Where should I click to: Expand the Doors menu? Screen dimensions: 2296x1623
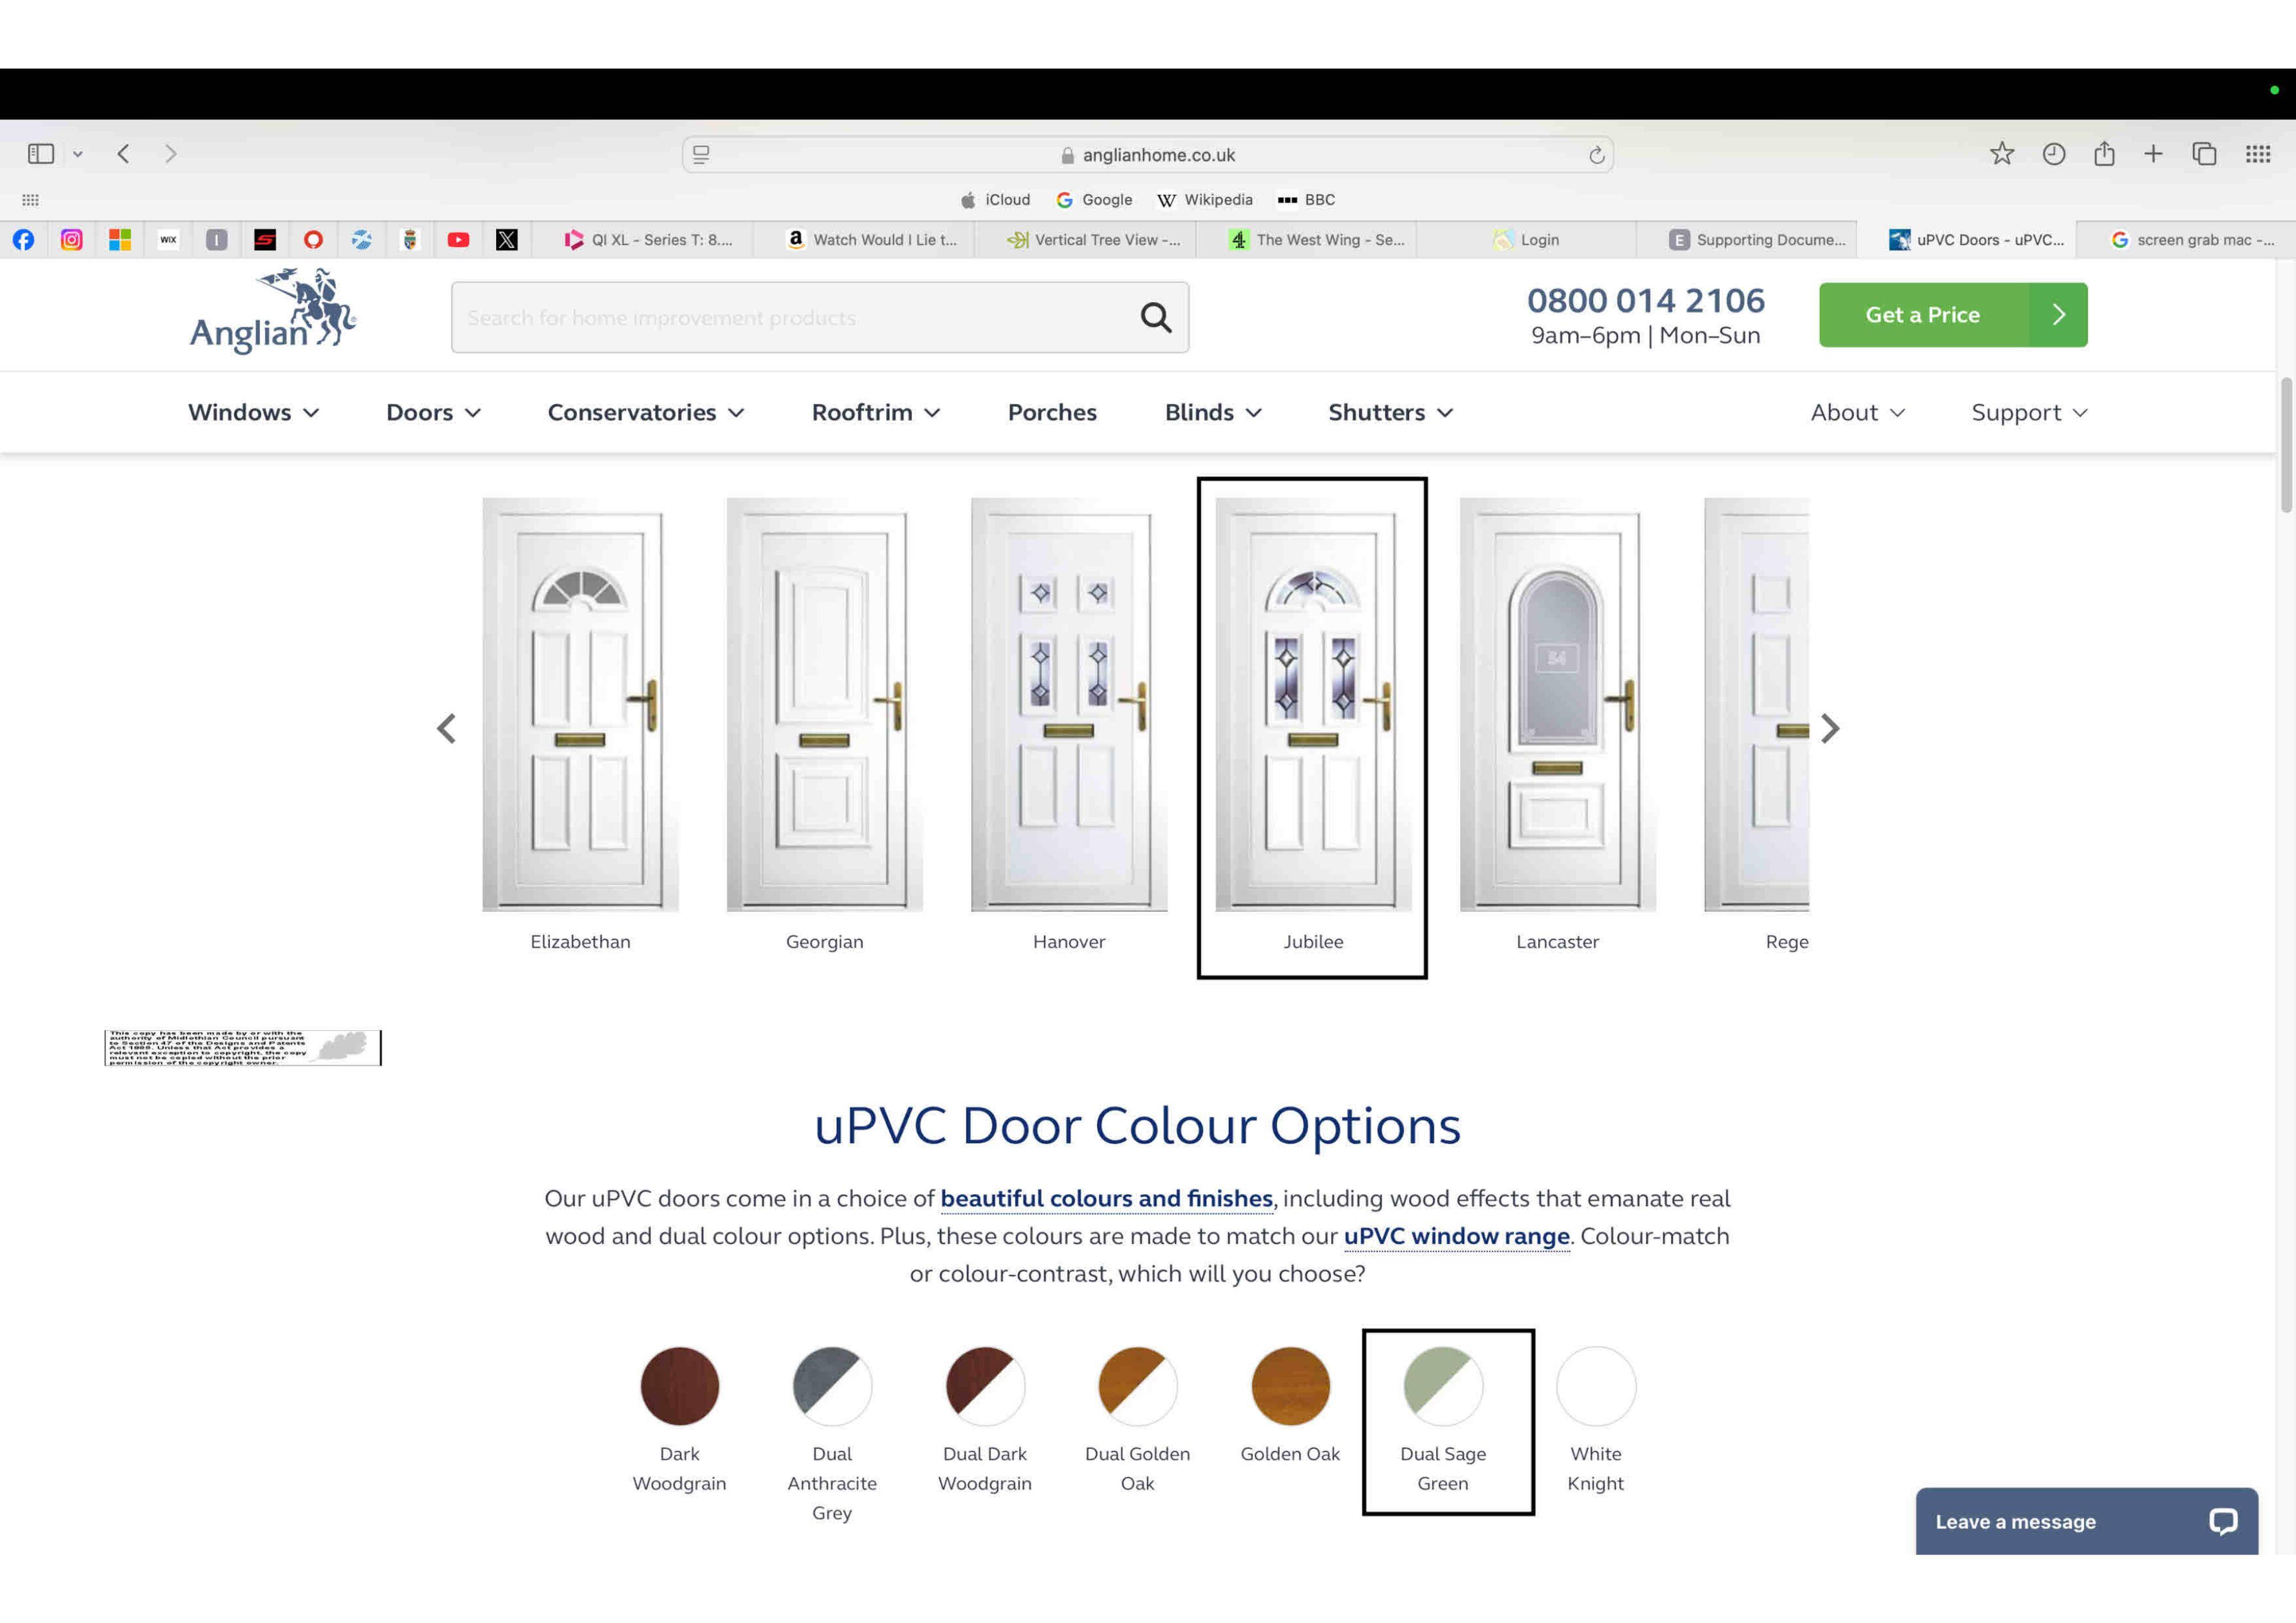[434, 412]
